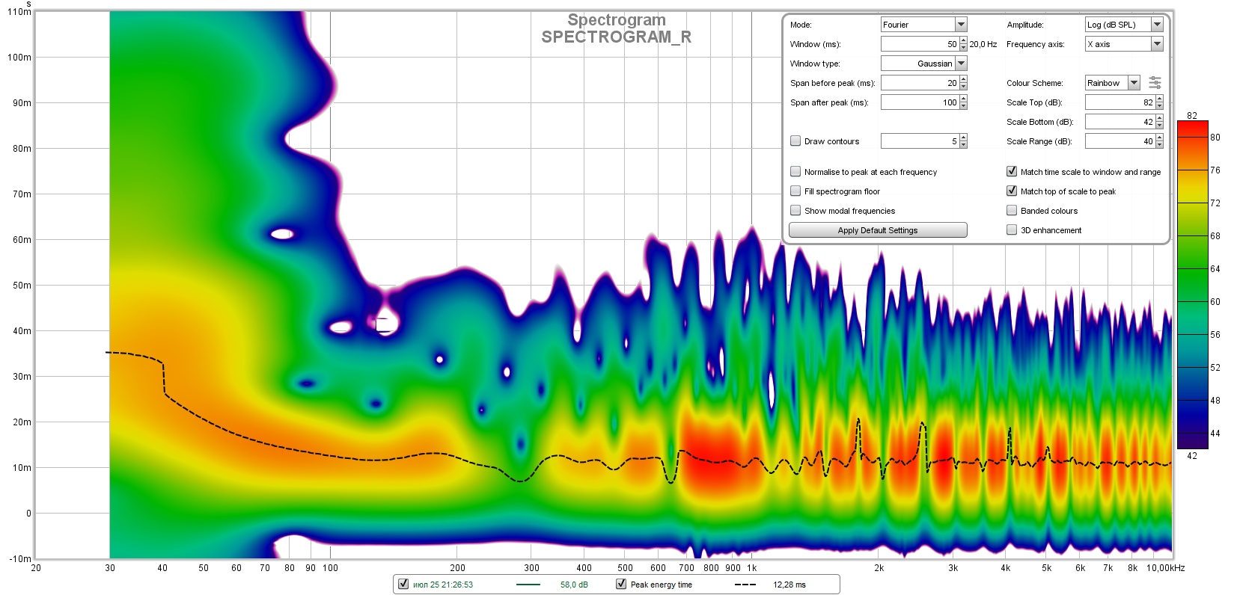Enable Normalise to peak at each frequency

point(795,171)
